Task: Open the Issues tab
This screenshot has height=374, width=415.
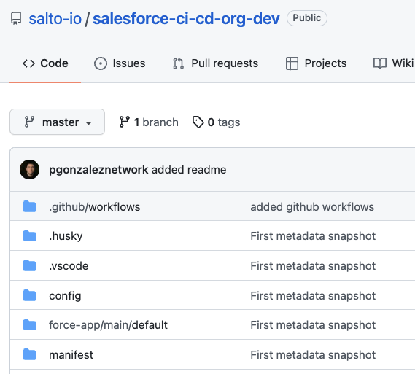Action: 120,63
